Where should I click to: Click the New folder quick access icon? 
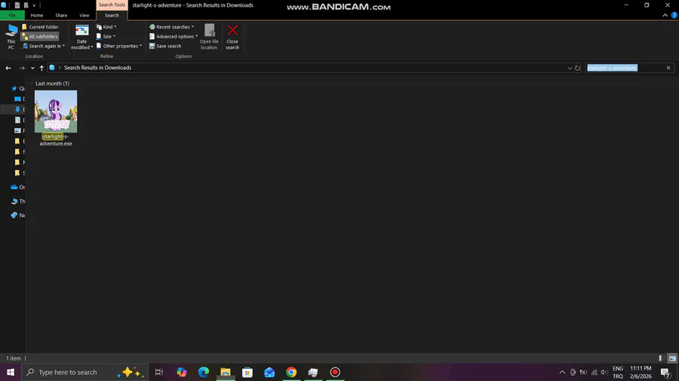pos(26,5)
